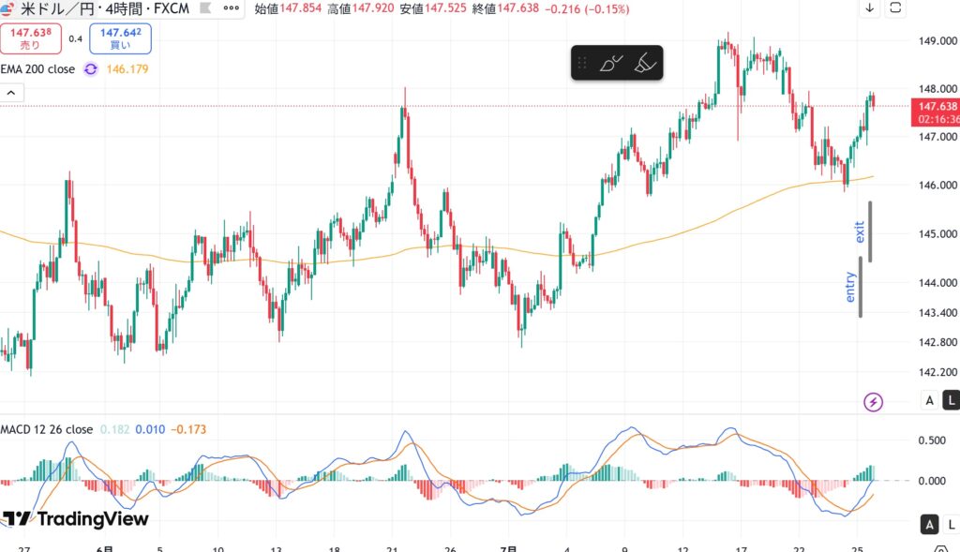
Task: Click the 143.400 price axis label
Action: click(x=937, y=313)
